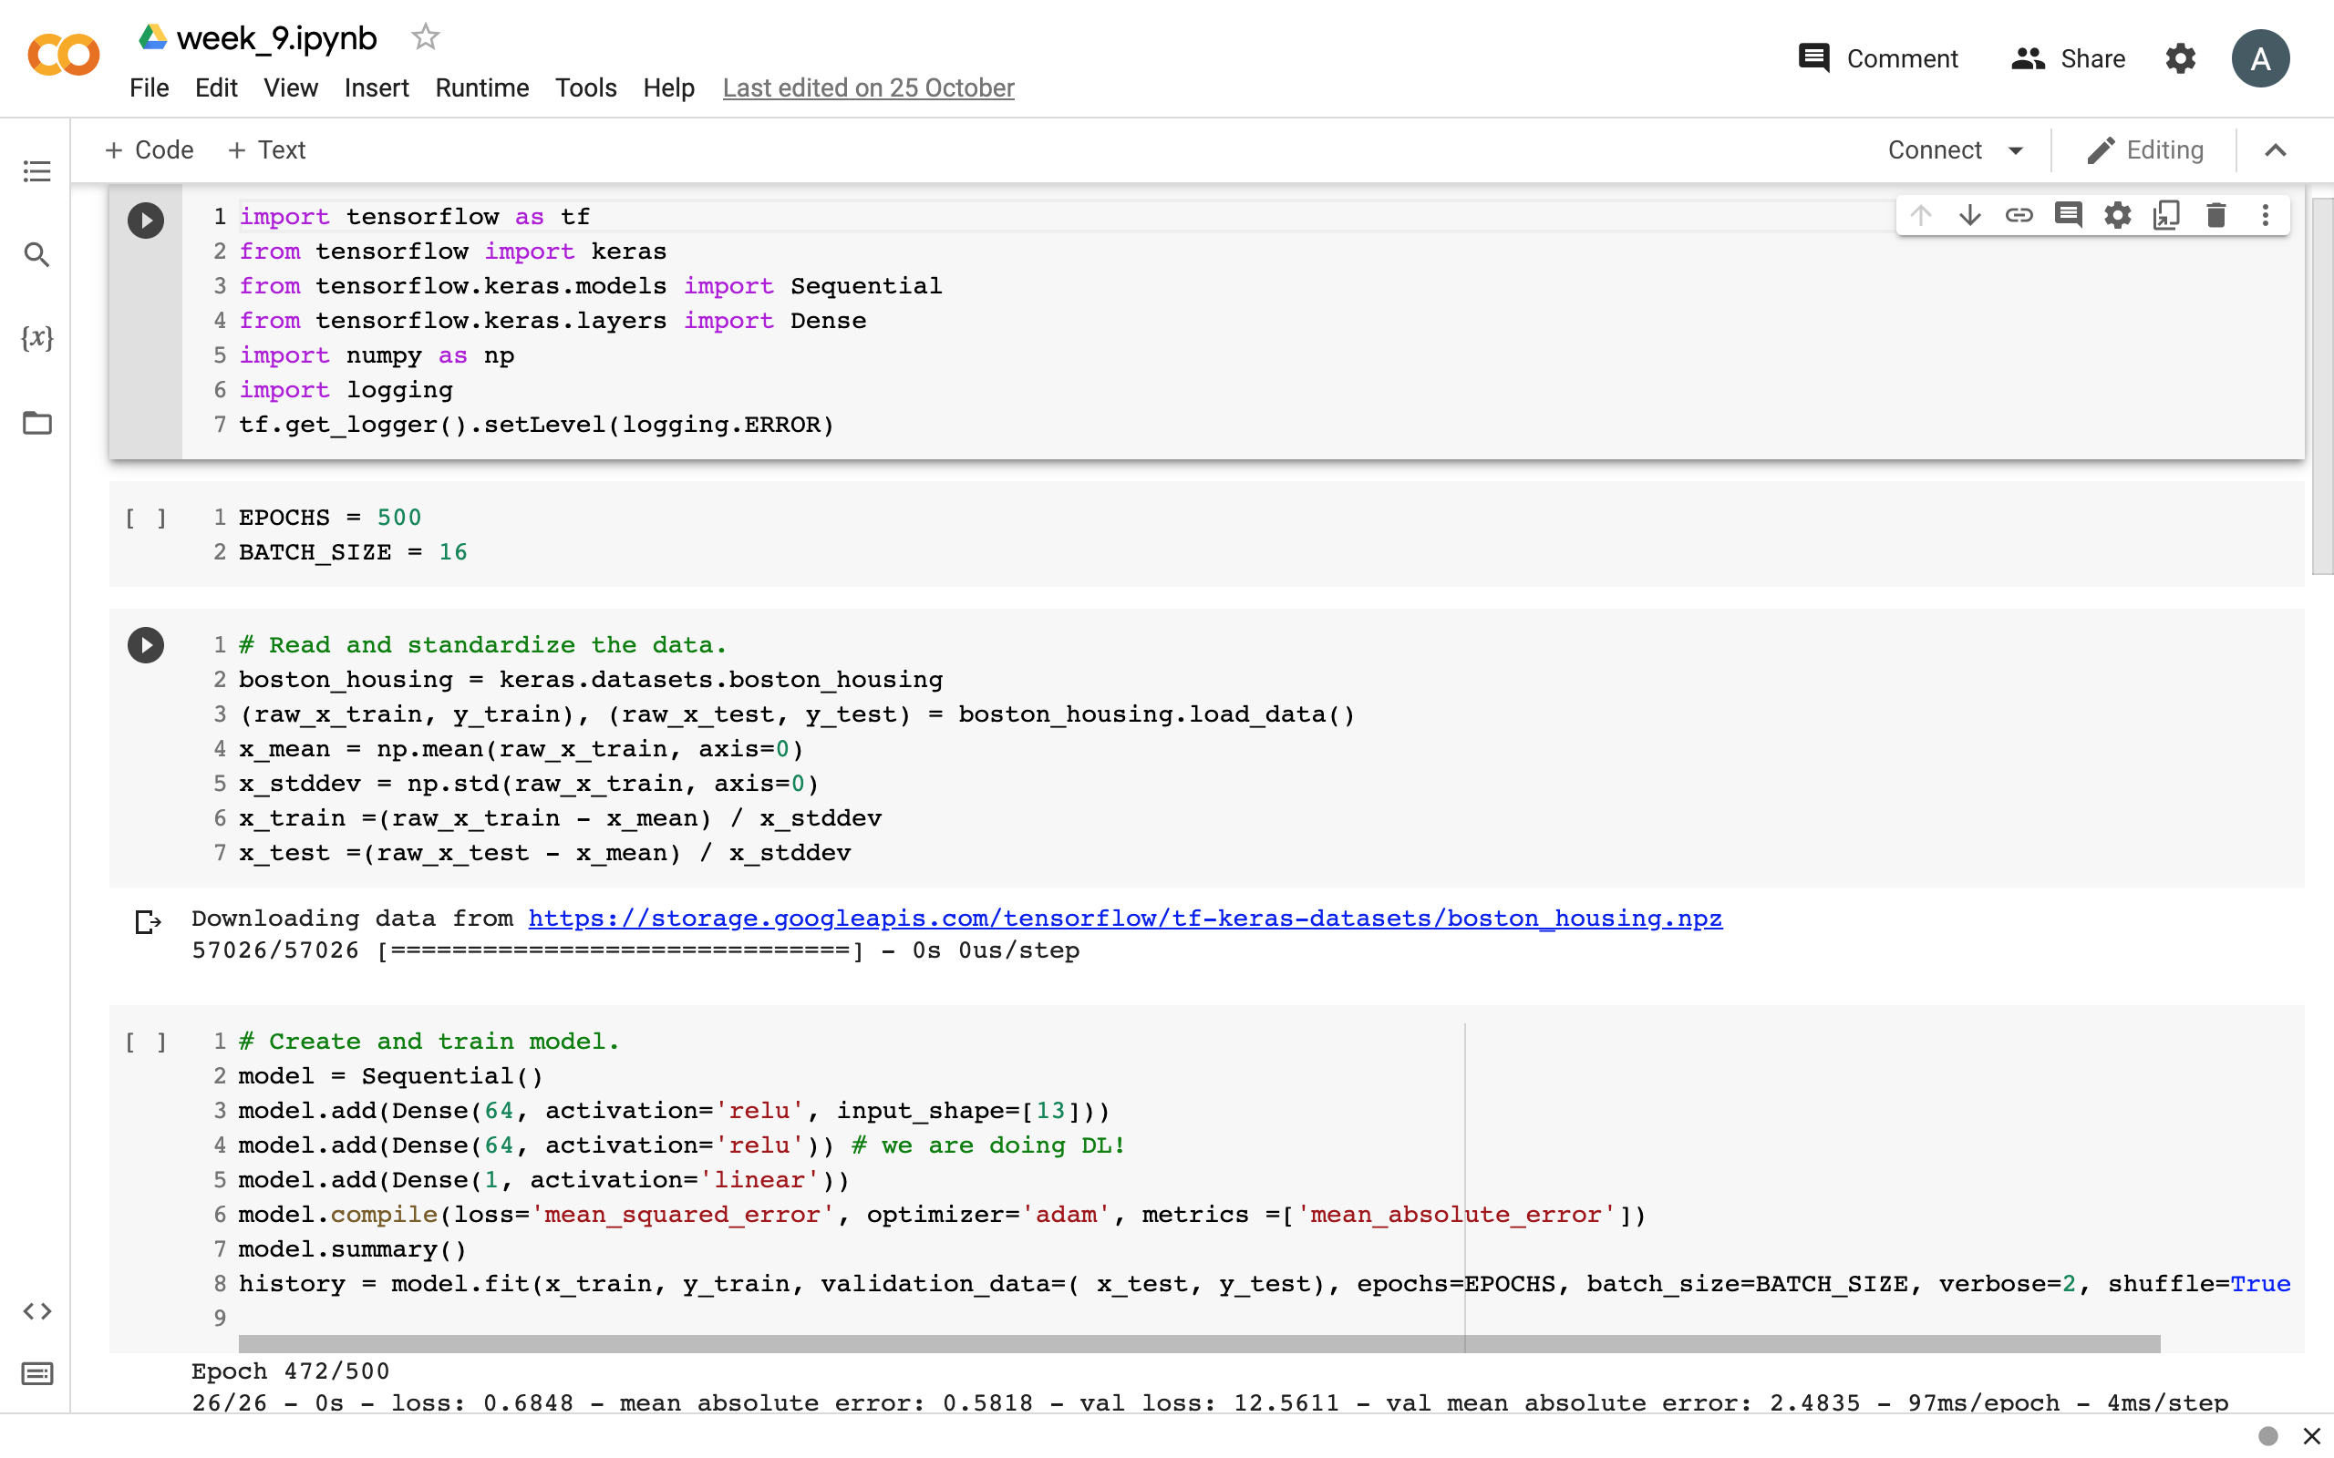This screenshot has width=2334, height=1458.
Task: Open the Insert menu
Action: (x=377, y=87)
